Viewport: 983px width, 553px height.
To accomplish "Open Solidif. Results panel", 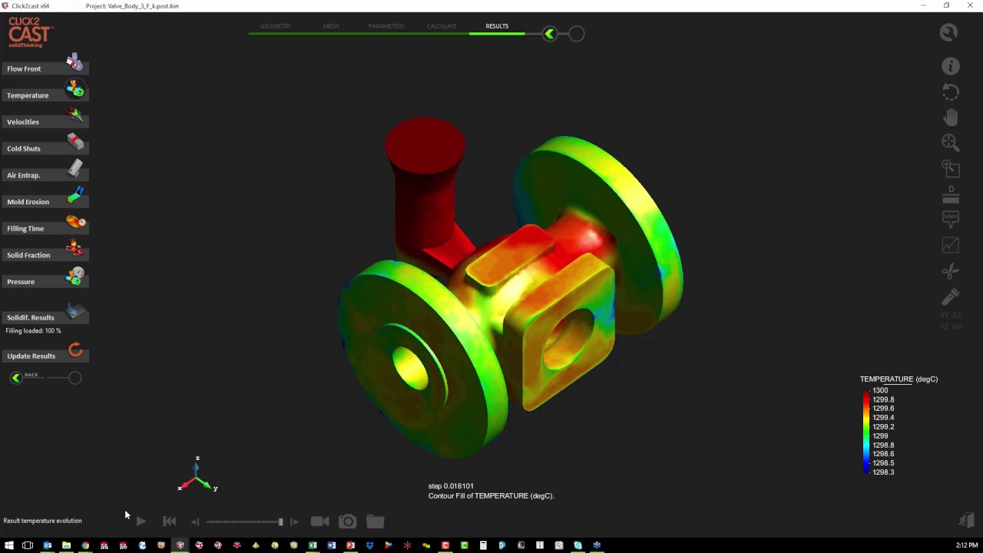I will 45,317.
